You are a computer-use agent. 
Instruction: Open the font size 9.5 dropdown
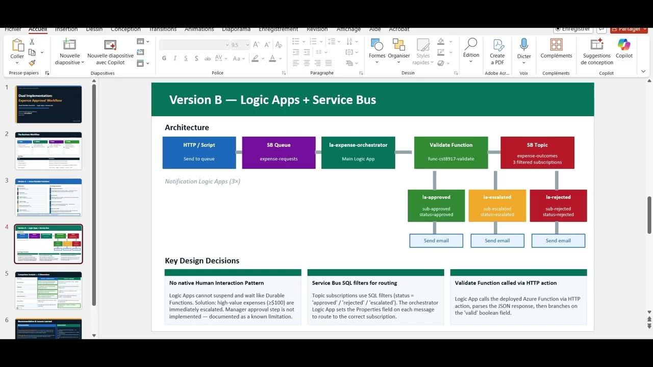pos(247,45)
